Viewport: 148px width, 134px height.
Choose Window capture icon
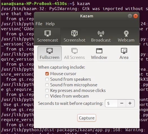click(x=99, y=51)
